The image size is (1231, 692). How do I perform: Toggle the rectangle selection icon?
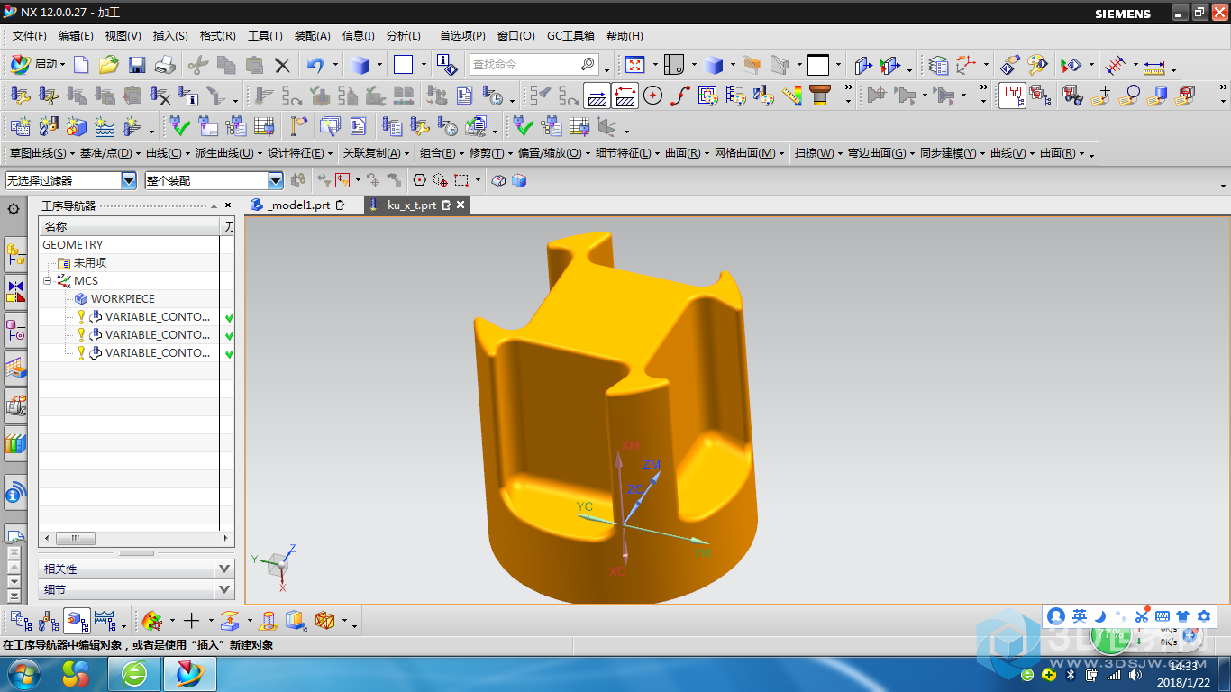[x=462, y=180]
